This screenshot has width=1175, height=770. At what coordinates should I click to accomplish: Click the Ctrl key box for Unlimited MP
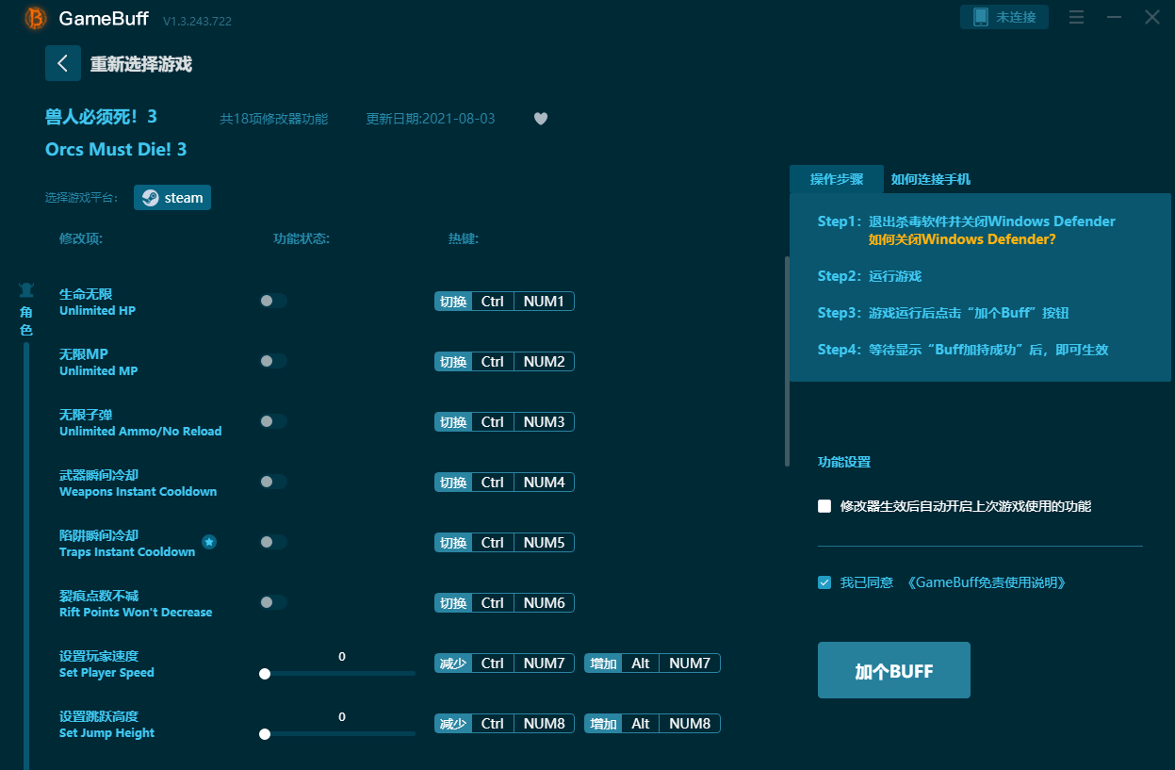click(x=493, y=362)
